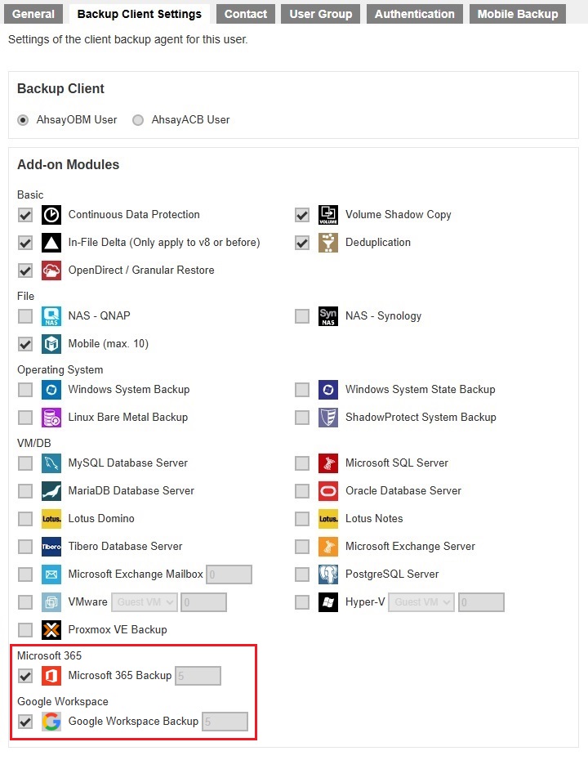Click the Microsoft Exchange Mailbox quantity field
This screenshot has width=588, height=760.
(x=229, y=574)
